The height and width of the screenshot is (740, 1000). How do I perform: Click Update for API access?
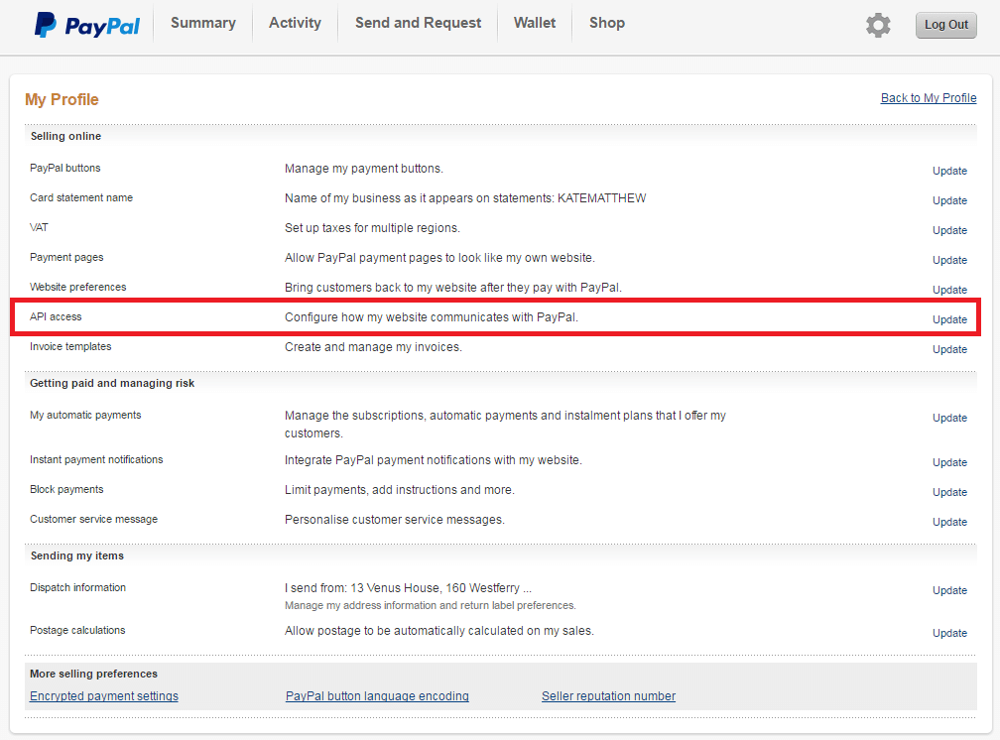(x=949, y=319)
